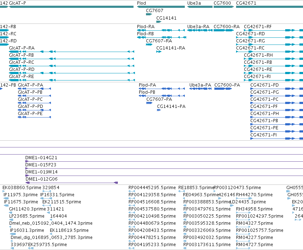Select transcript GlcAT-P-RA
This screenshot has width=303, height=250.
[x=22, y=48]
